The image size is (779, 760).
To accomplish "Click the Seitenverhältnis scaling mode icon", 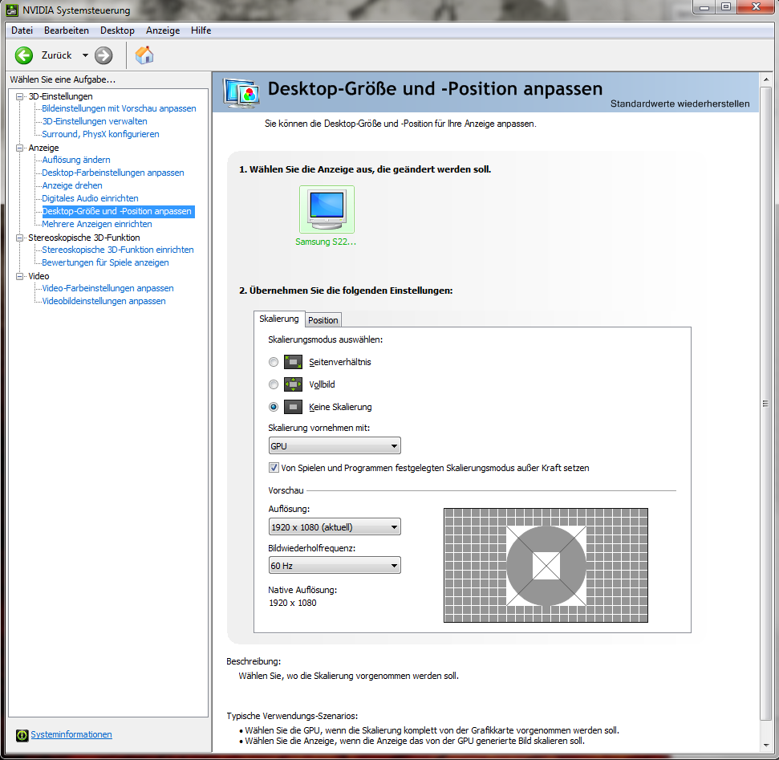I will pyautogui.click(x=293, y=362).
